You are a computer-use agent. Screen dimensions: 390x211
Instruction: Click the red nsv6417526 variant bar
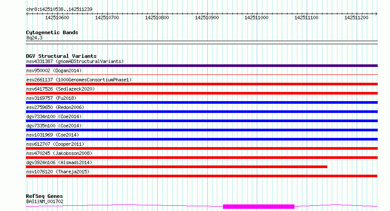(202, 93)
